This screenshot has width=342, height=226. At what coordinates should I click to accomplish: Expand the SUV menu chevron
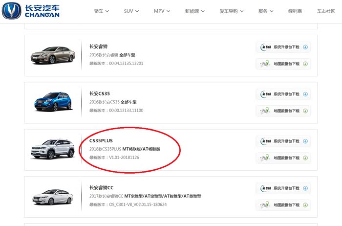[137, 11]
